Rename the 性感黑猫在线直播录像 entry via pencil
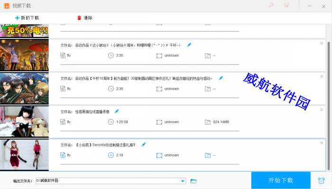The width and height of the screenshot is (332, 189). (x=117, y=111)
